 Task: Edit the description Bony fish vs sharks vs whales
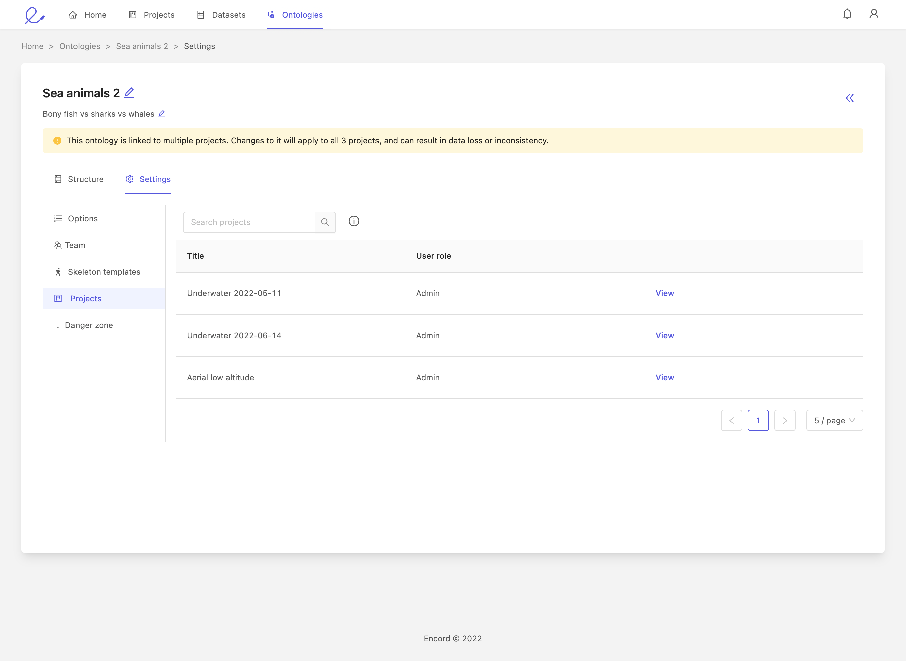click(x=161, y=114)
